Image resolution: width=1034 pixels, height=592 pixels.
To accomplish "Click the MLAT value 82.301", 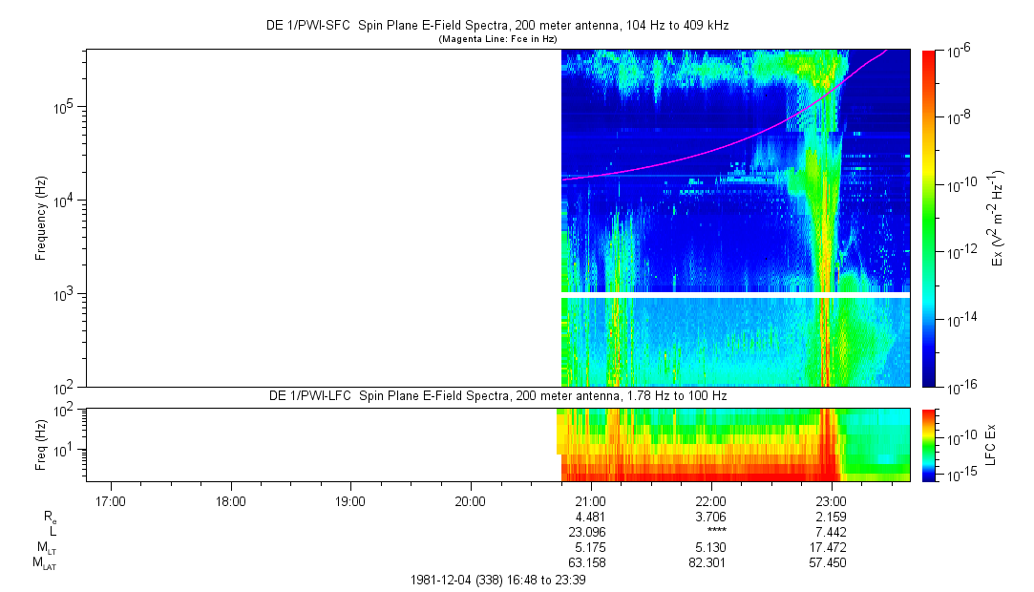I will click(710, 562).
